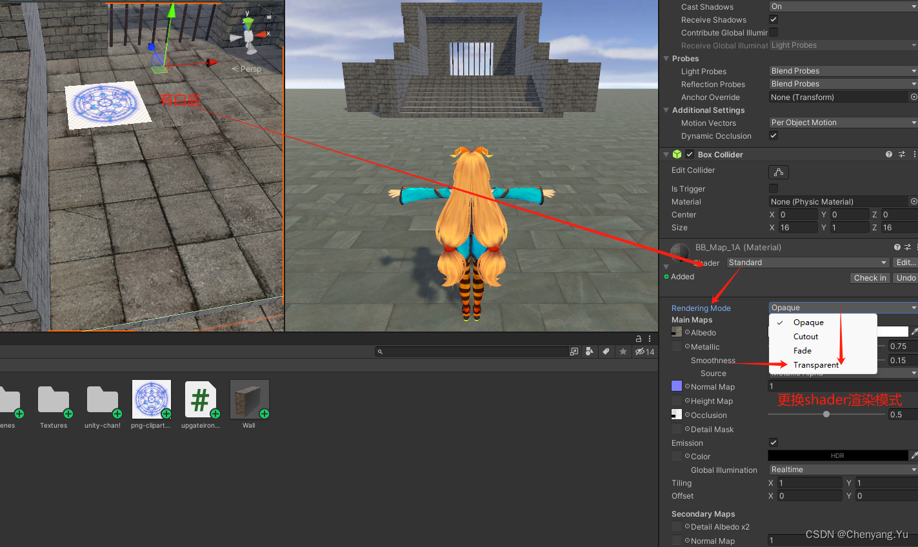Click the Edit Collider button icon
Image resolution: width=918 pixels, height=547 pixels.
[x=779, y=172]
